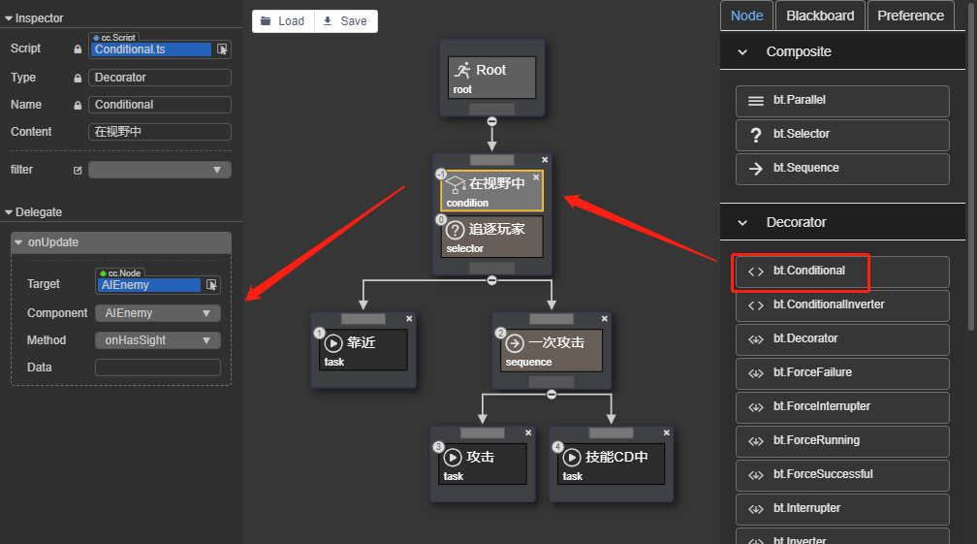977x544 pixels.
Task: Switch to the Blackboard tab
Action: (820, 16)
